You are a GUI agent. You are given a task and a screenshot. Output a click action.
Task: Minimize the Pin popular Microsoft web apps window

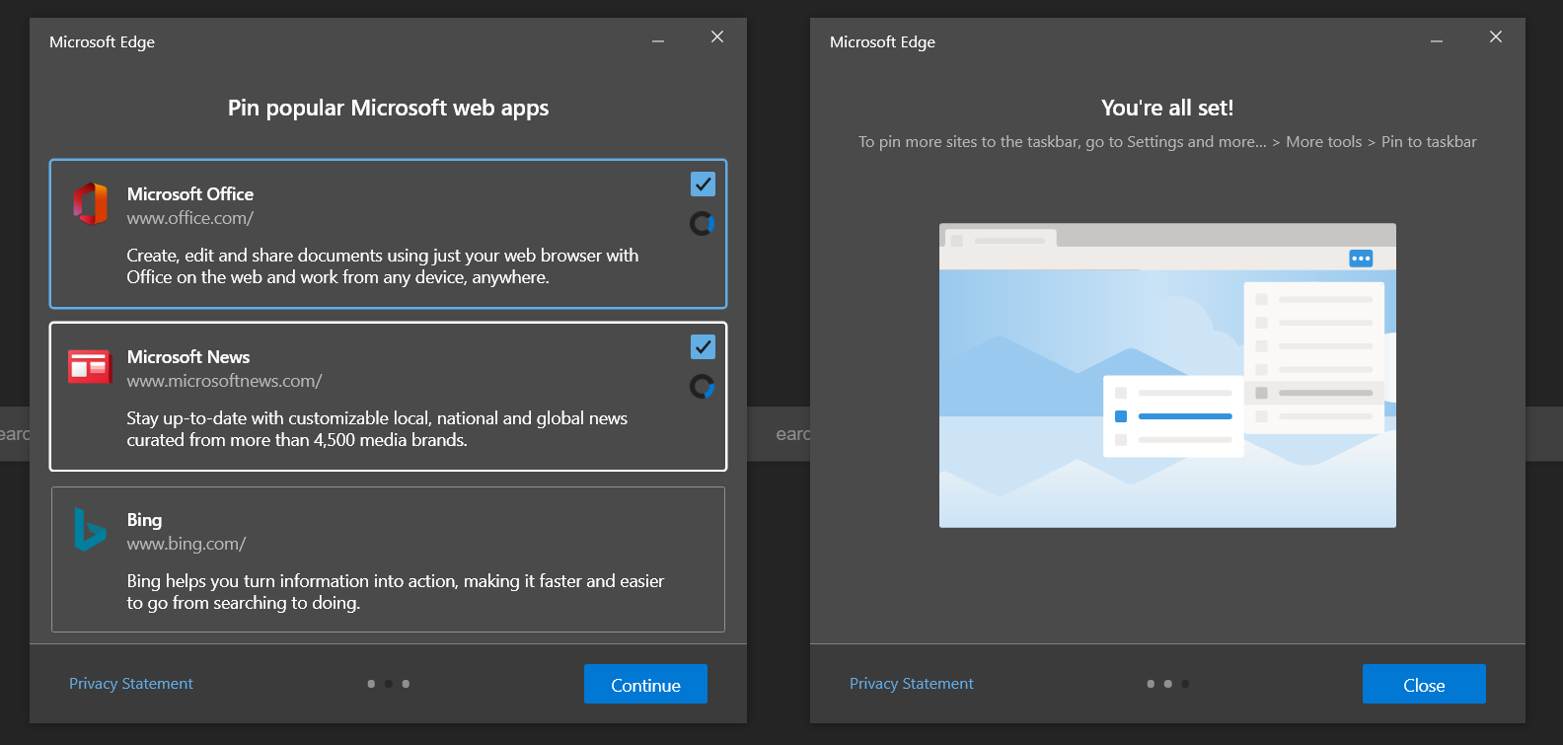(658, 41)
